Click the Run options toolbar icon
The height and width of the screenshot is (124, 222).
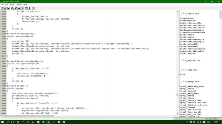pos(34,8)
